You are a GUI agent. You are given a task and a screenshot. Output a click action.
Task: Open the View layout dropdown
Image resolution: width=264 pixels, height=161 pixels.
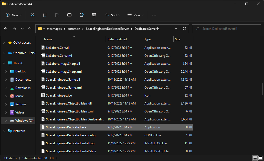point(135,15)
